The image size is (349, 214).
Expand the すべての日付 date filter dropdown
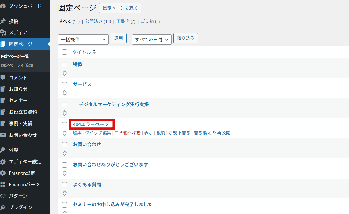[x=152, y=39]
